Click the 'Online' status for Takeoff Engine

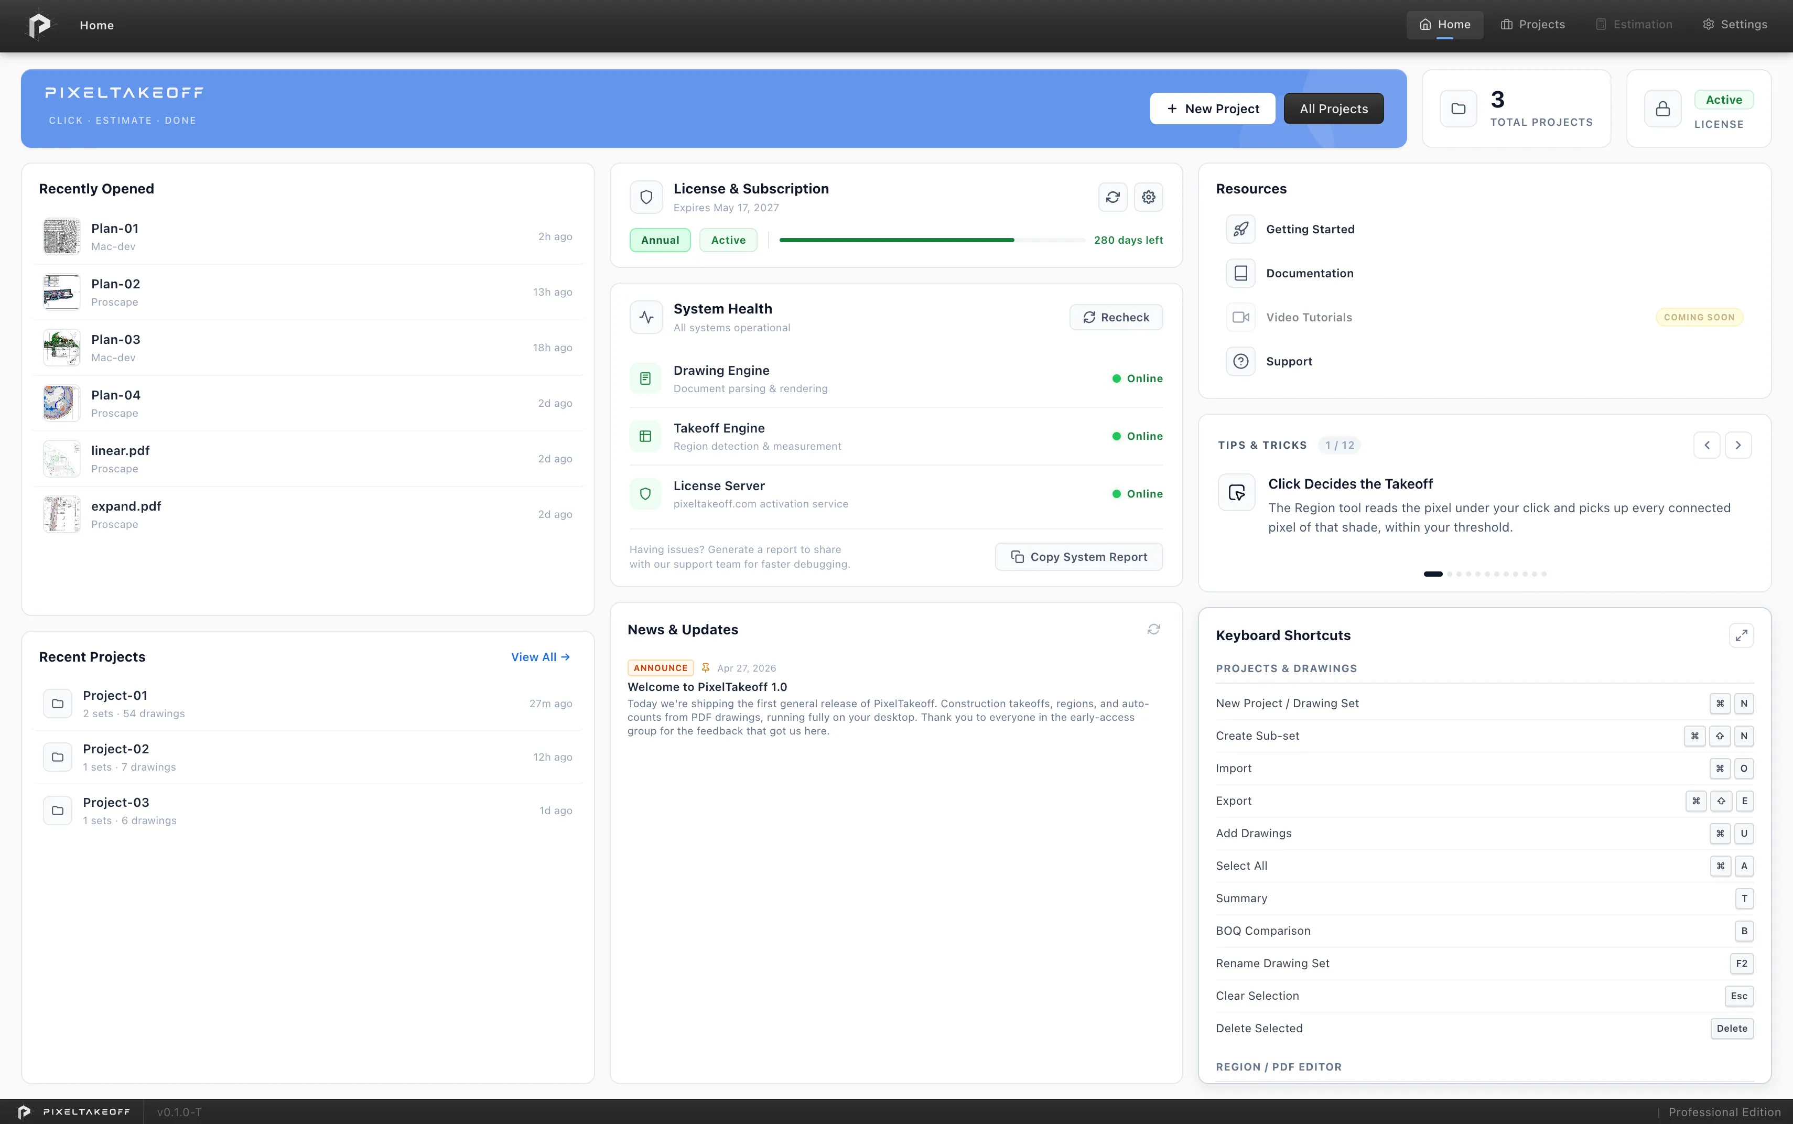click(x=1137, y=436)
